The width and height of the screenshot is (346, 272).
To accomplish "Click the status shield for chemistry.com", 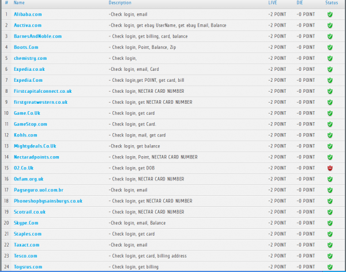I will click(x=330, y=58).
